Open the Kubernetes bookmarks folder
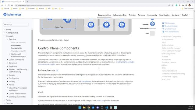195x110 pixels. tap(30, 9)
